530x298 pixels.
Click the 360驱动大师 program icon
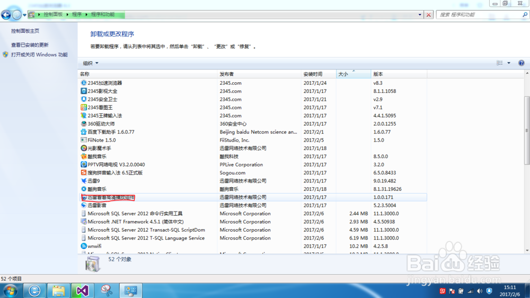[84, 124]
